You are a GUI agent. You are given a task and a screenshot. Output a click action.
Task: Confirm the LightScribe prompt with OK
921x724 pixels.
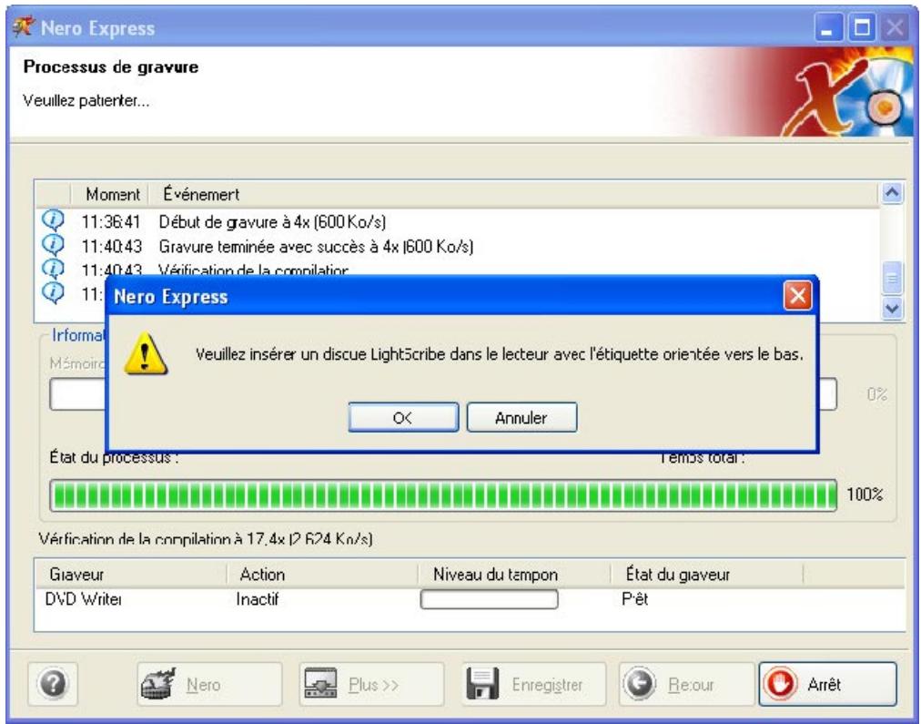(x=403, y=417)
